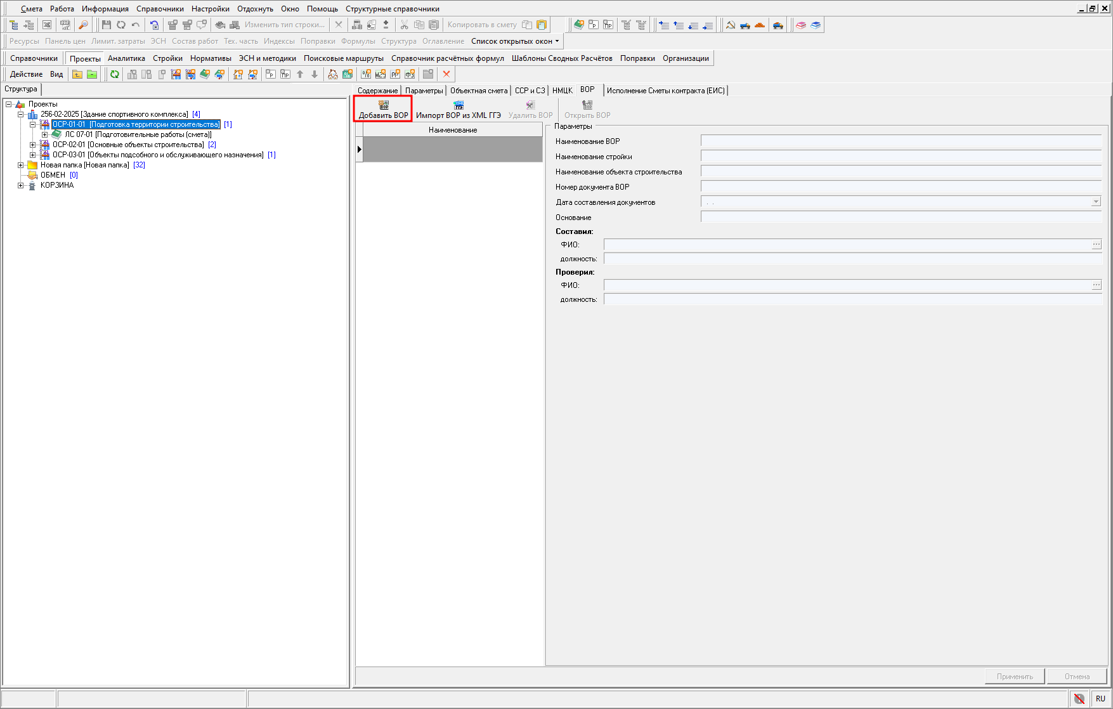Open the Нормативы section in the navigation bar
Viewport: 1113px width, 709px height.
pos(211,58)
